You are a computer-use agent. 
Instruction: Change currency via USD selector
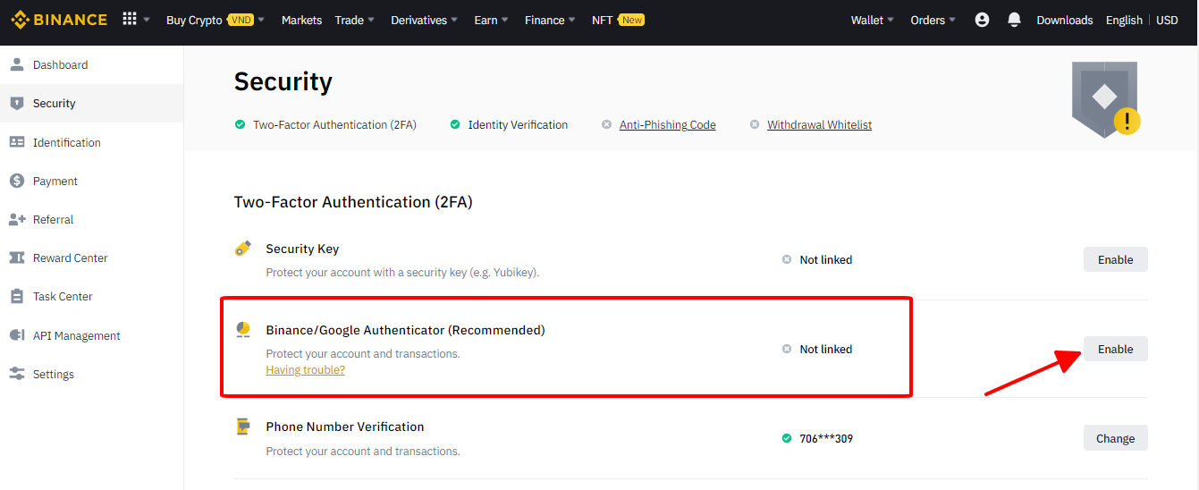coord(1167,20)
